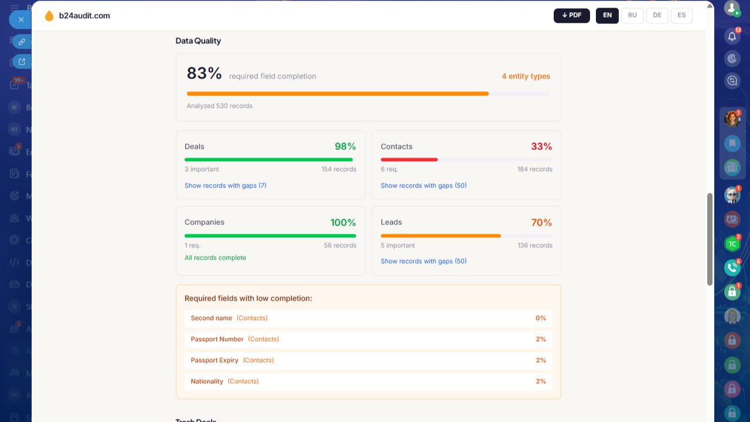
Task: Click the blue close X button
Action: click(21, 19)
